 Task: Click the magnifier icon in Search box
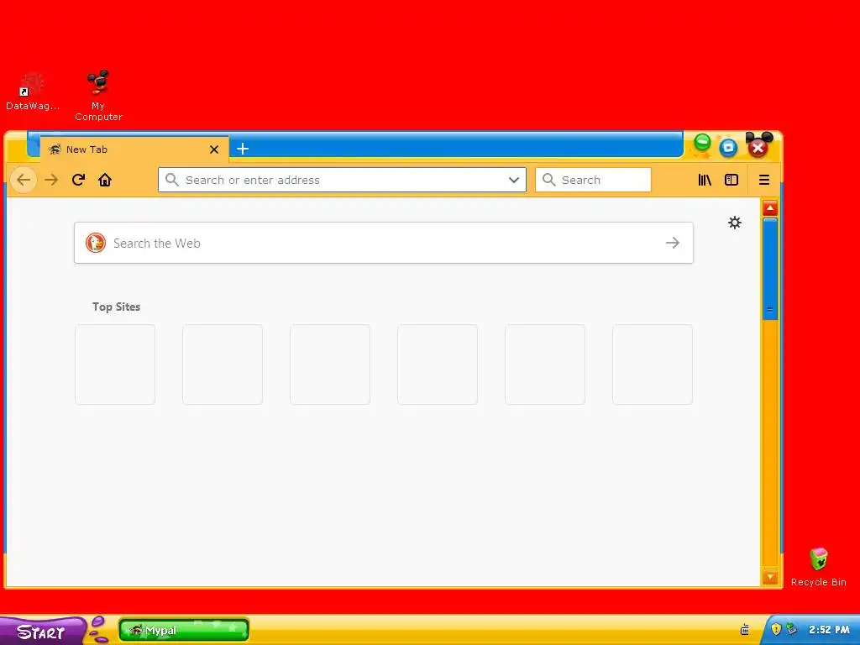coord(549,180)
